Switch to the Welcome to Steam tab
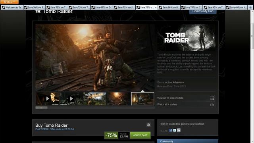Screen dimensions: 254x143 pyautogui.click(x=12, y=8)
